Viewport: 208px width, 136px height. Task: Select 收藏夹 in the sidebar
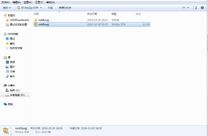(x=12, y=15)
